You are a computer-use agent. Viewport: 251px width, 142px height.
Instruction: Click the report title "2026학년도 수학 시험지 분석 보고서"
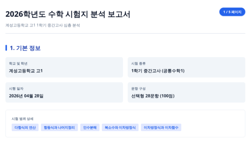pos(68,15)
